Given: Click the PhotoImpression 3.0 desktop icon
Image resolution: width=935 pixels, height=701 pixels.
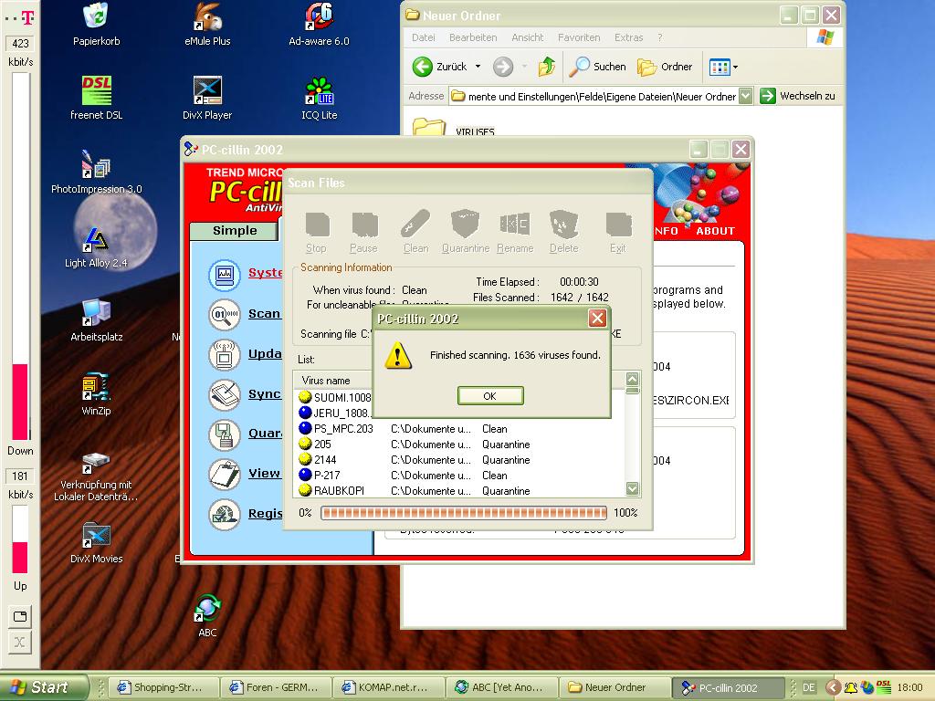Looking at the screenshot, I should (x=96, y=167).
